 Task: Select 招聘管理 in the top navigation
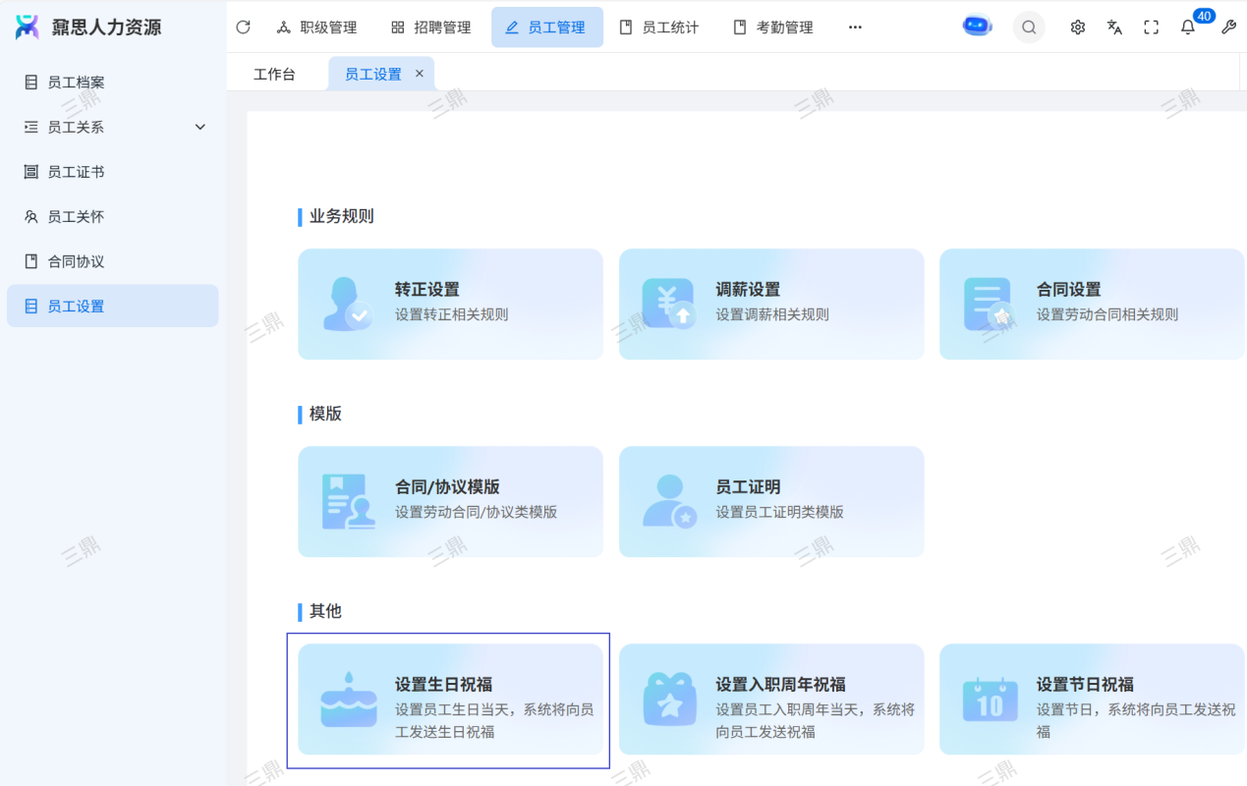tap(431, 28)
